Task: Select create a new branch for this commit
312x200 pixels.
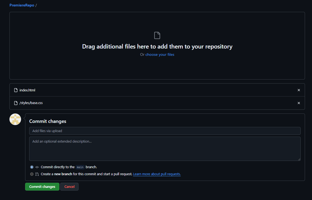Action: click(x=32, y=174)
